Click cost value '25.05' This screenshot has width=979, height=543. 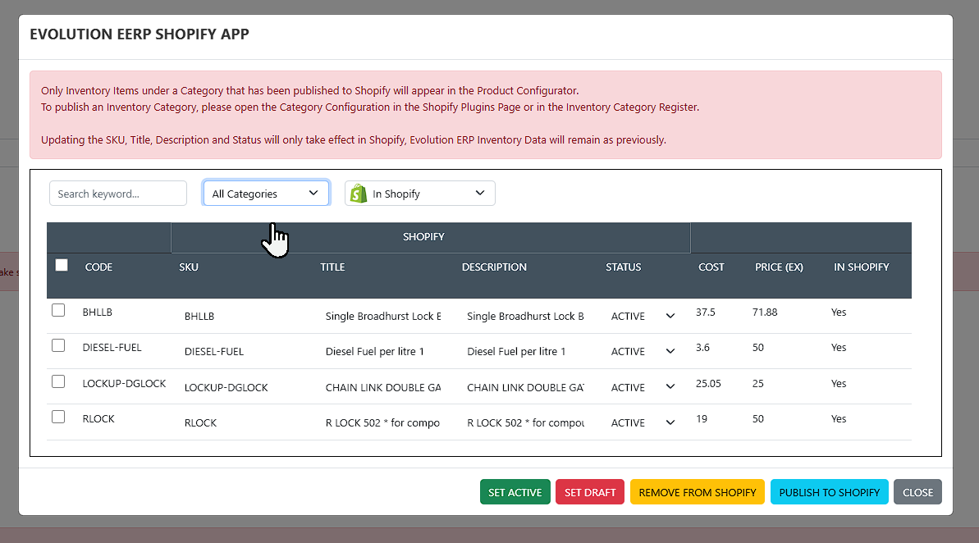pos(709,383)
